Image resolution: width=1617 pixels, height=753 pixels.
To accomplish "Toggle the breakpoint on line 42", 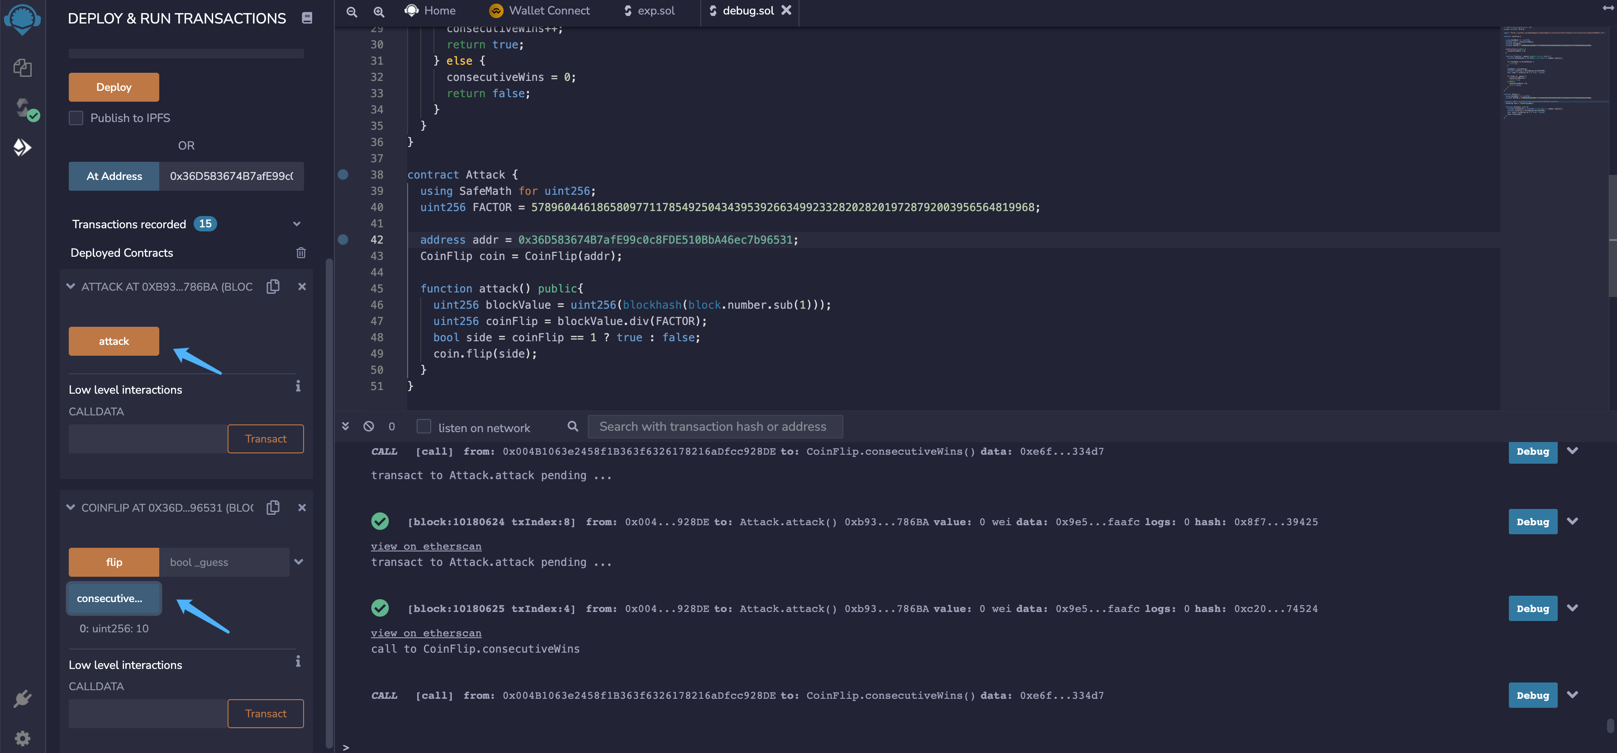I will (343, 240).
